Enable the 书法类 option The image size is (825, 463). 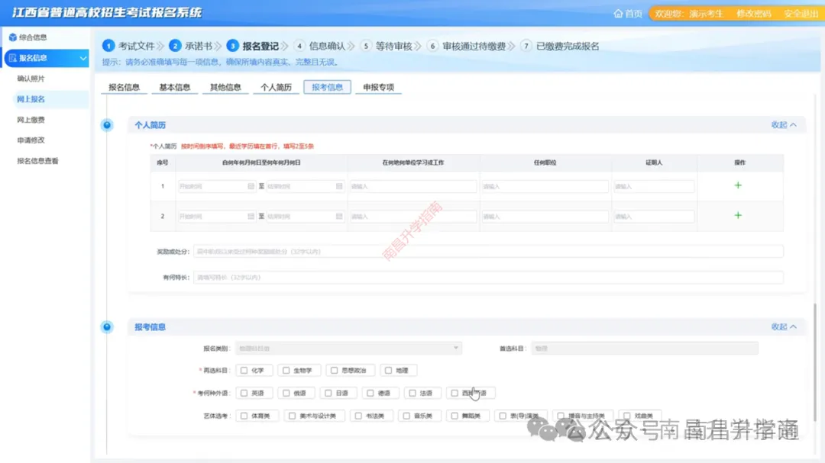(358, 416)
